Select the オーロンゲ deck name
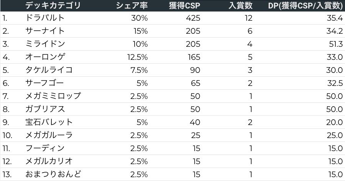The height and width of the screenshot is (181, 345). pos(45,57)
